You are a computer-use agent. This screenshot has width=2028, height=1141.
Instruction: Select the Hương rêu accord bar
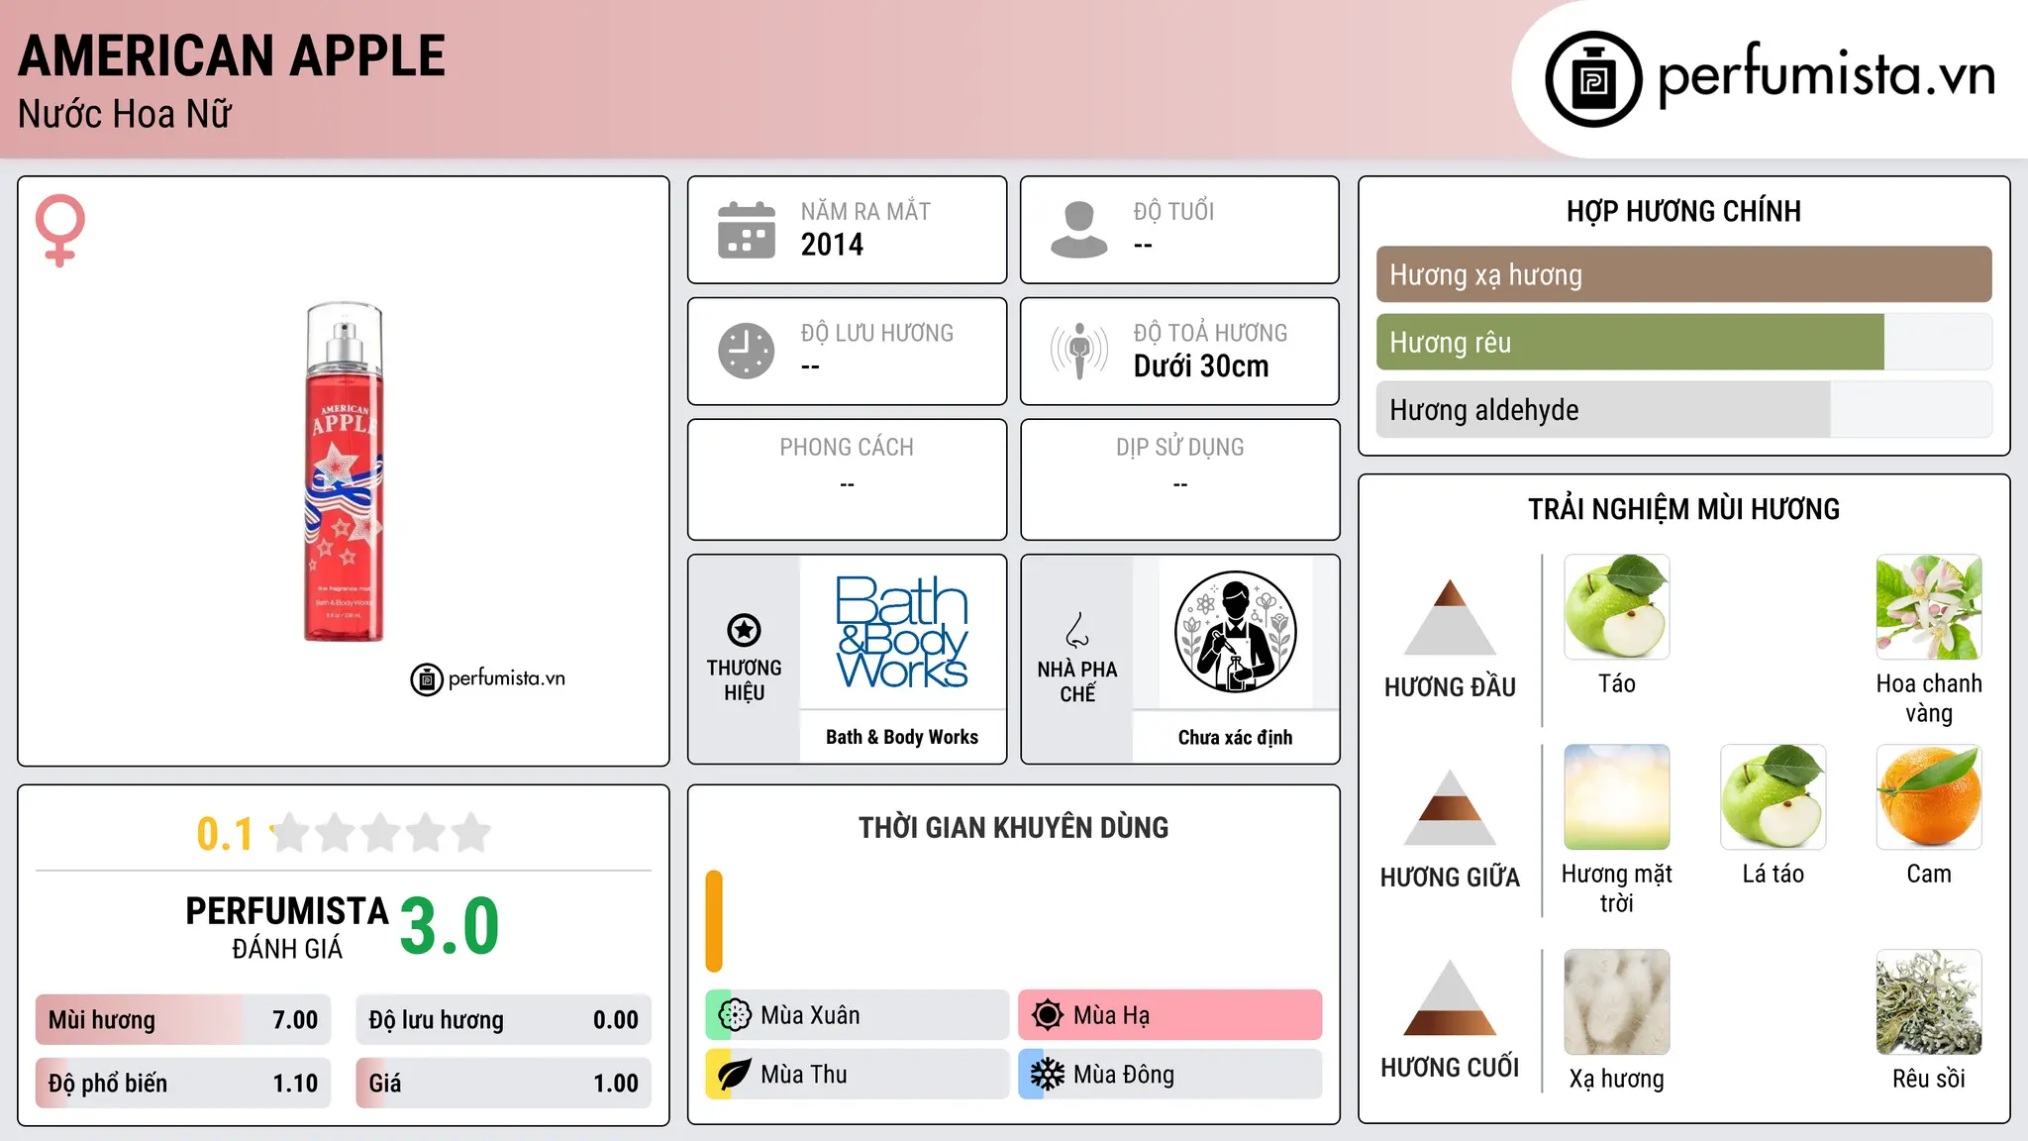click(x=1683, y=342)
